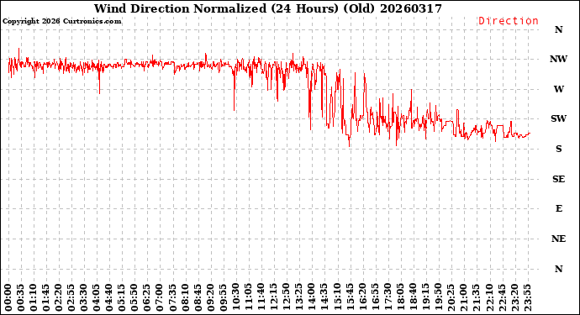
Task: Click the '02:55' time label
Action: (71, 297)
